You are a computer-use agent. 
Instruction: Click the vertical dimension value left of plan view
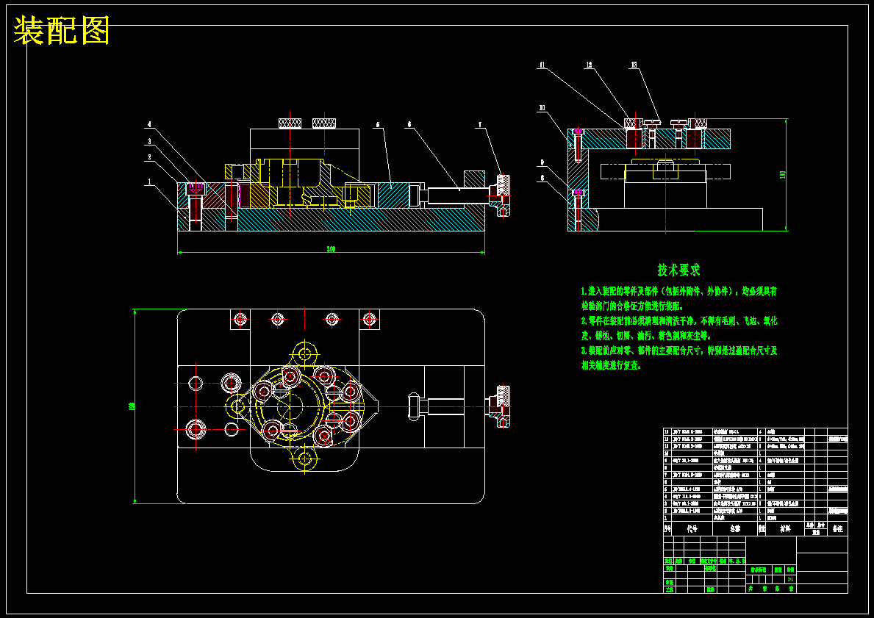point(133,406)
